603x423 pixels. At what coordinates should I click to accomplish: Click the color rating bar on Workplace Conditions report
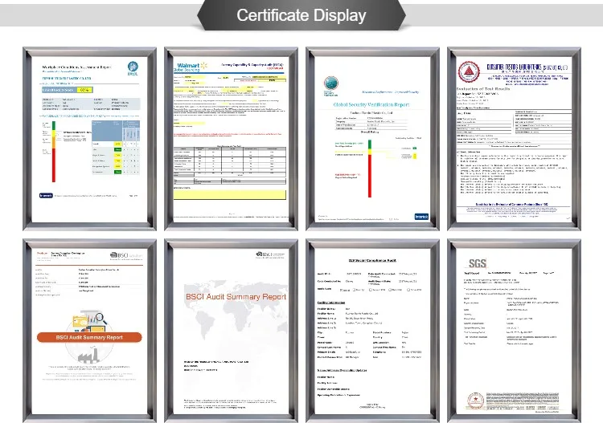click(x=54, y=152)
